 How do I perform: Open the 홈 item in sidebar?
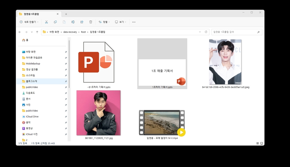point(25,40)
